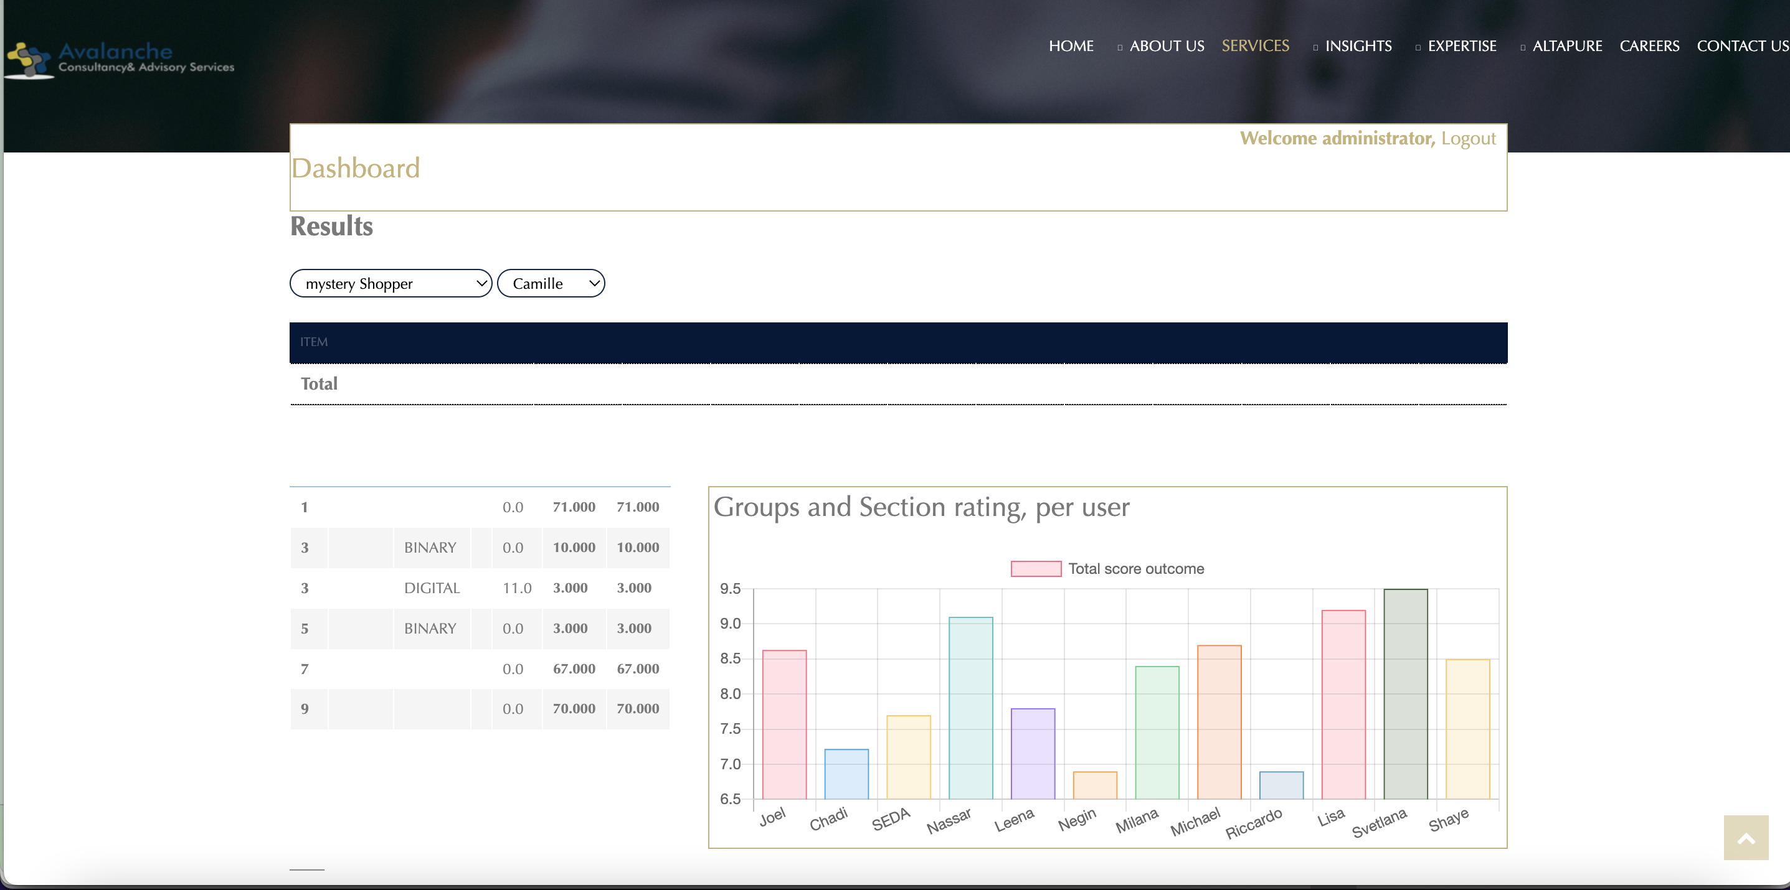Click the Total row in results table
This screenshot has width=1790, height=890.
pyautogui.click(x=319, y=384)
